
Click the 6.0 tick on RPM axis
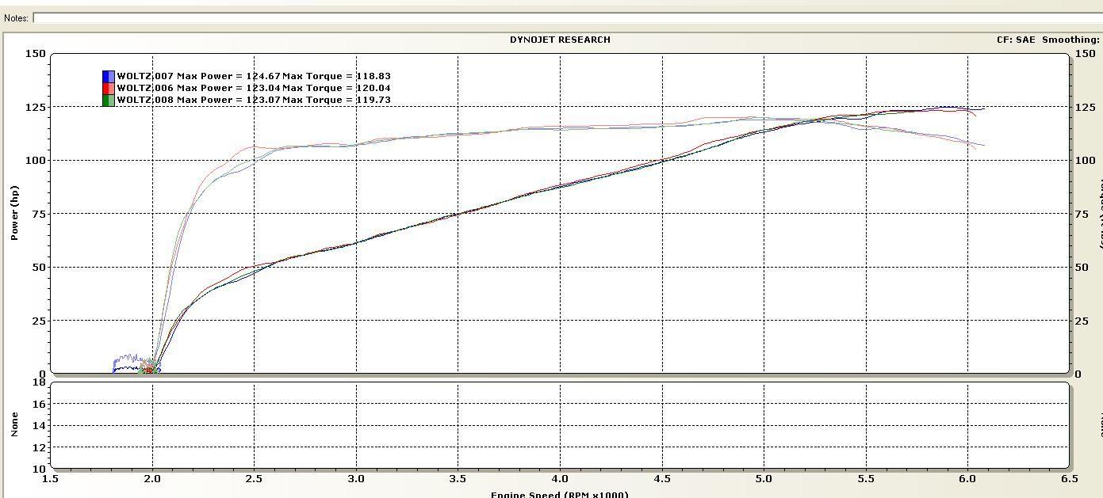click(967, 478)
